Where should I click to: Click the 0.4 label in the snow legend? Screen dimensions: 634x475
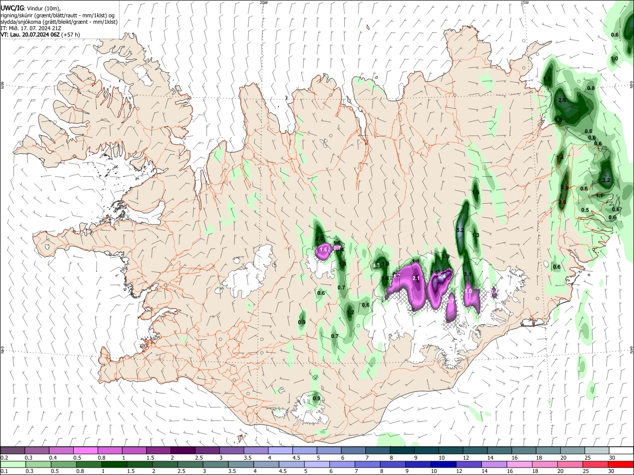tap(53, 458)
